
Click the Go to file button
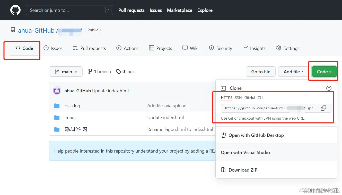point(261,72)
